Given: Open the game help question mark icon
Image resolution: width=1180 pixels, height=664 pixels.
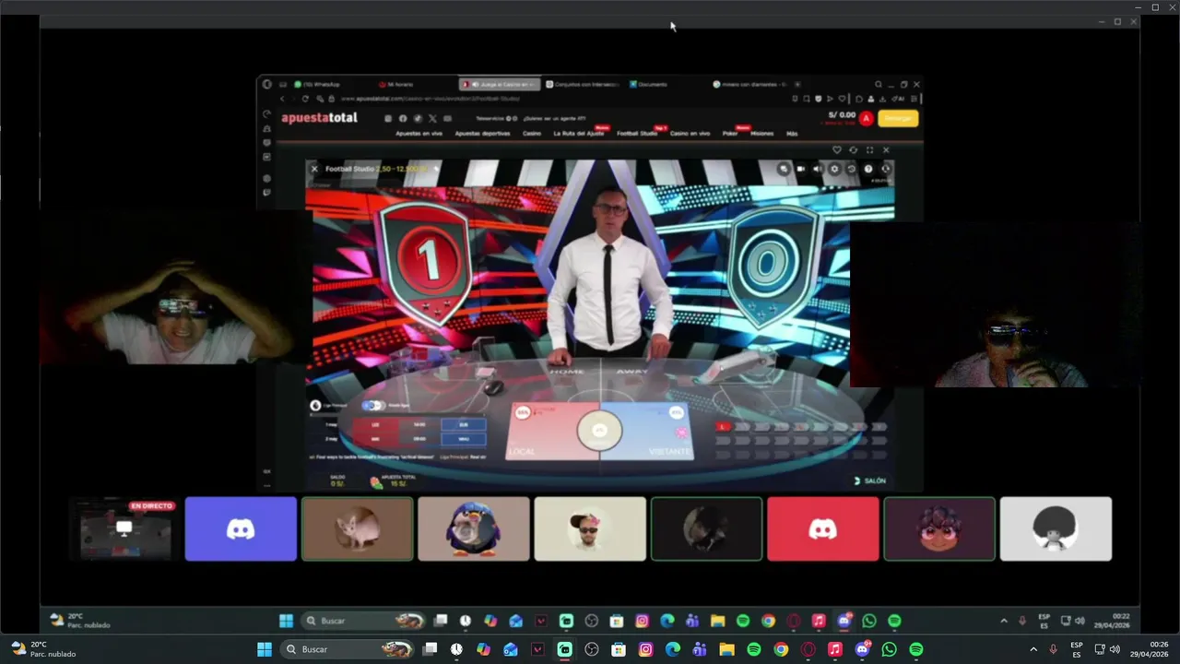Looking at the screenshot, I should click(x=868, y=169).
